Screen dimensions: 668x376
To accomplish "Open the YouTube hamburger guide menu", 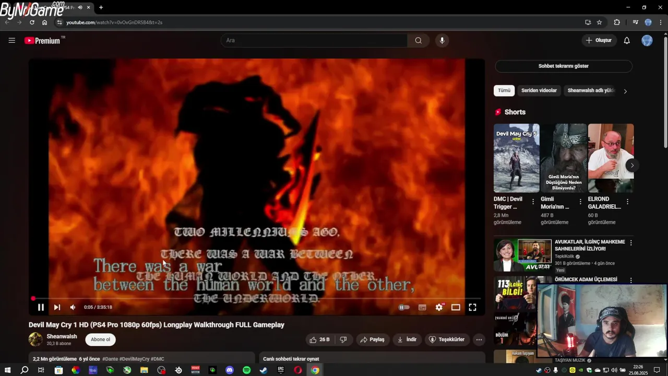I will (x=11, y=40).
